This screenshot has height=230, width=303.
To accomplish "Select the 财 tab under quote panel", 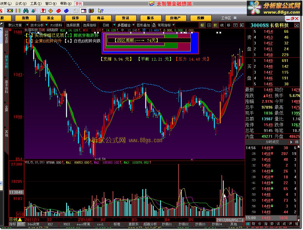I will click(254, 224).
